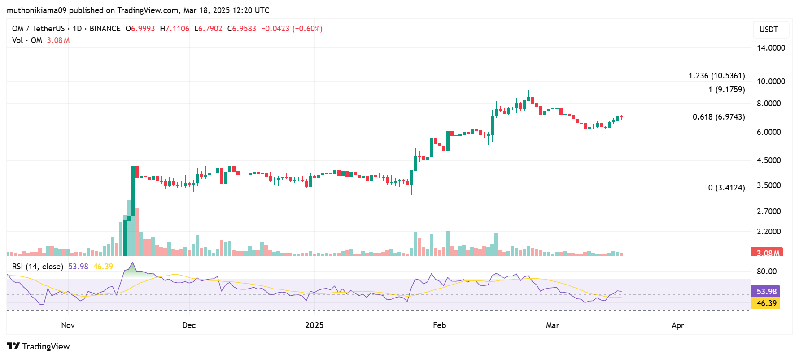This screenshot has height=358, width=799.
Task: Click the Nov label on time axis
Action: (x=68, y=325)
